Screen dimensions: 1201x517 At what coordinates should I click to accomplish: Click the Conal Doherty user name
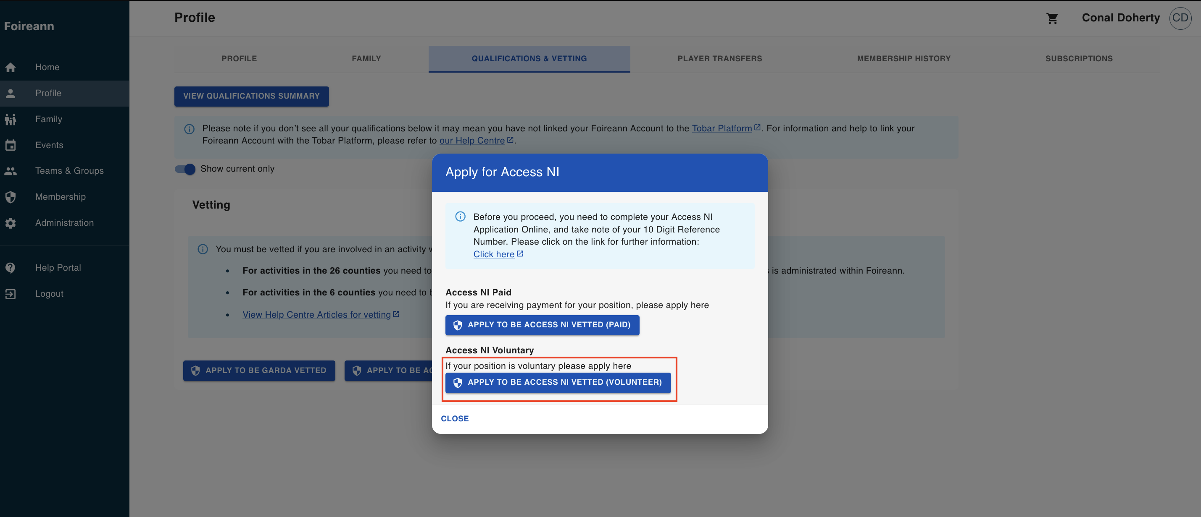point(1120,18)
